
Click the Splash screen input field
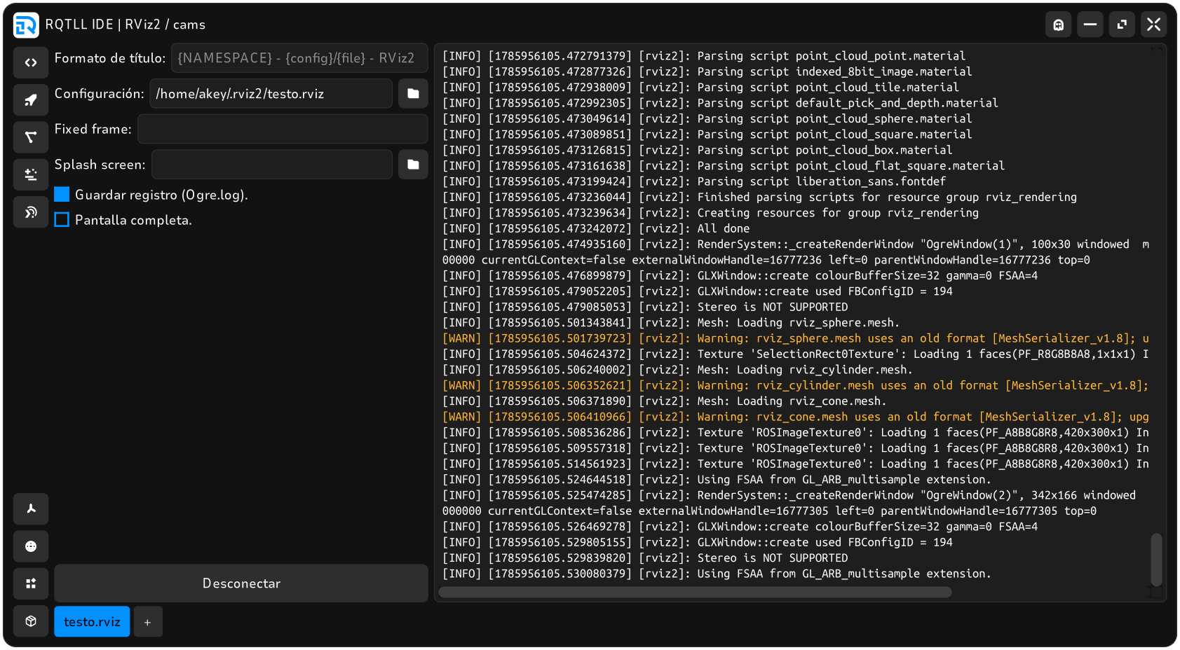point(272,165)
